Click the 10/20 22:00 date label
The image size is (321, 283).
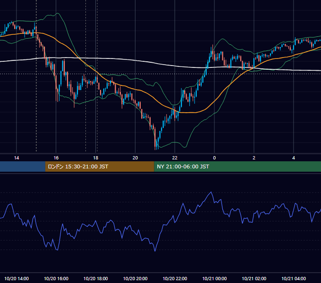175,278
